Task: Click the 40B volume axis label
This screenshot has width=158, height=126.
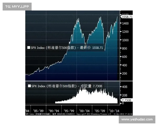Action: click(125, 87)
